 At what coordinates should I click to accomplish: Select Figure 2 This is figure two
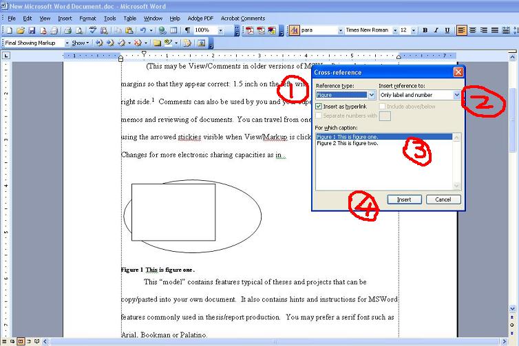(348, 144)
